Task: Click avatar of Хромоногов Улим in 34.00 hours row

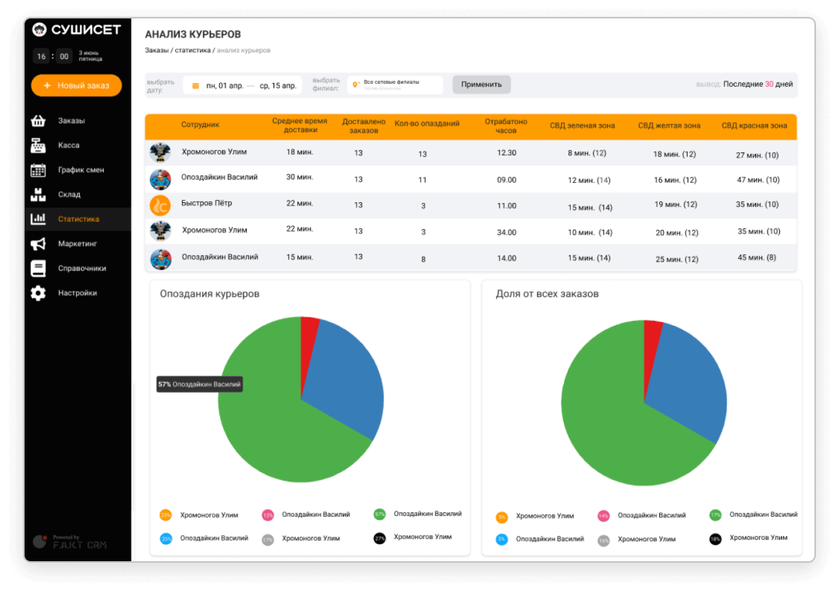Action: coord(160,231)
